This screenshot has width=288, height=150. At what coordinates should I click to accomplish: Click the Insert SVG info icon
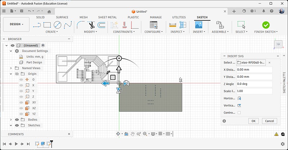pos(224,121)
